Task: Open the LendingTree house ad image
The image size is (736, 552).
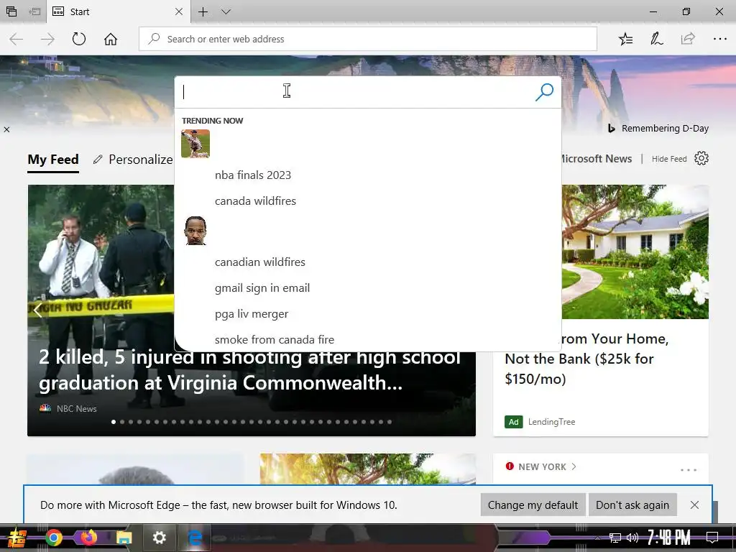Action: click(635, 252)
